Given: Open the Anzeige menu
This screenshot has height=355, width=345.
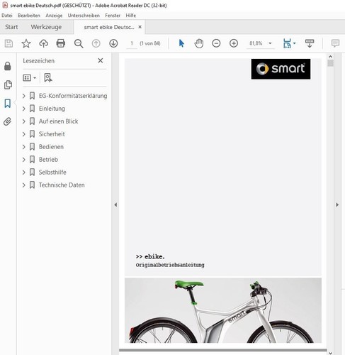Looking at the screenshot, I should [54, 16].
